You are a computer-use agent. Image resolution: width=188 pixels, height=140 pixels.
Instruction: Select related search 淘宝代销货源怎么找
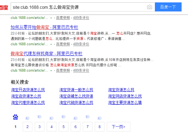pos(76,102)
